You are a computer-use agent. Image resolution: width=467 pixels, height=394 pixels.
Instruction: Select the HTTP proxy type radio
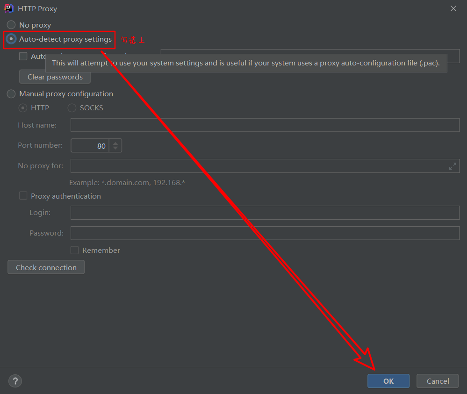click(22, 108)
